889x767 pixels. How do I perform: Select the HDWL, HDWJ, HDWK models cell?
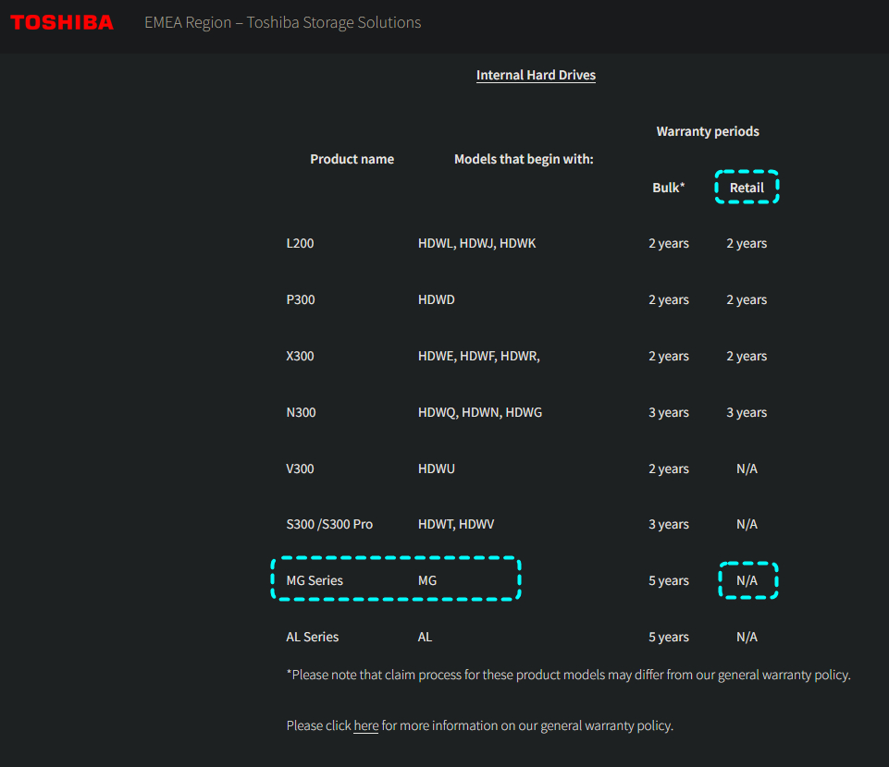[x=476, y=243]
